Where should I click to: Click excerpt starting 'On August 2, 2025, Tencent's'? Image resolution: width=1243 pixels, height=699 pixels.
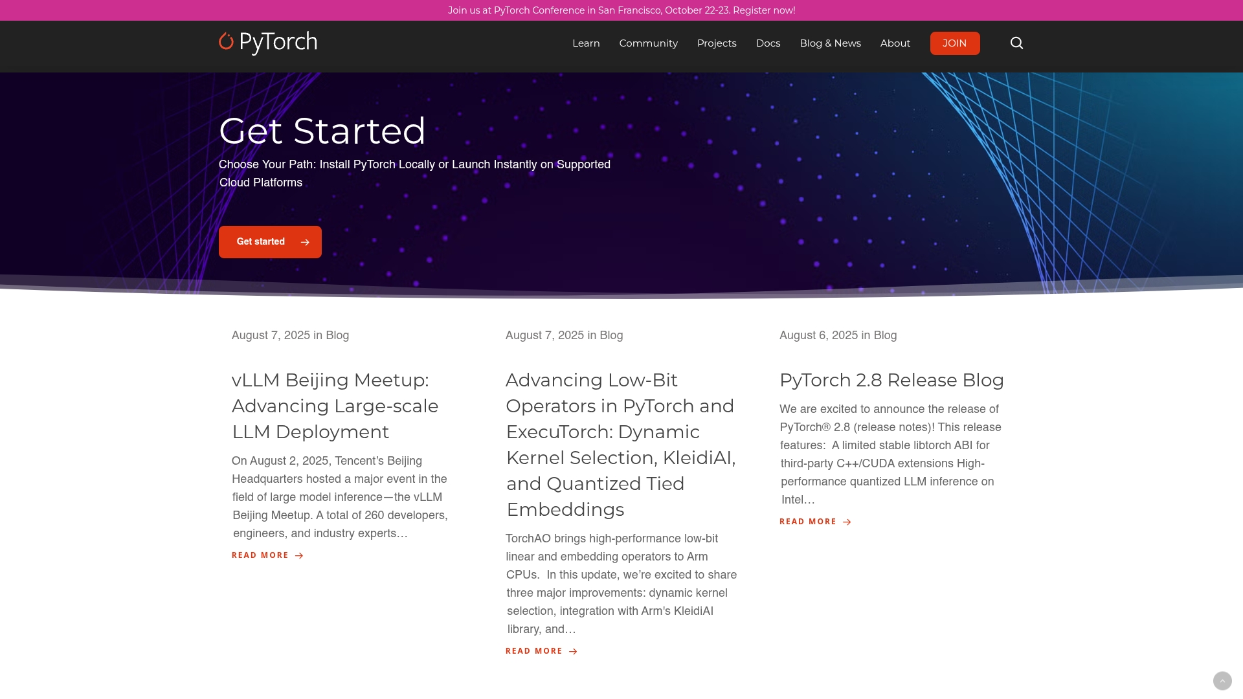coord(340,497)
